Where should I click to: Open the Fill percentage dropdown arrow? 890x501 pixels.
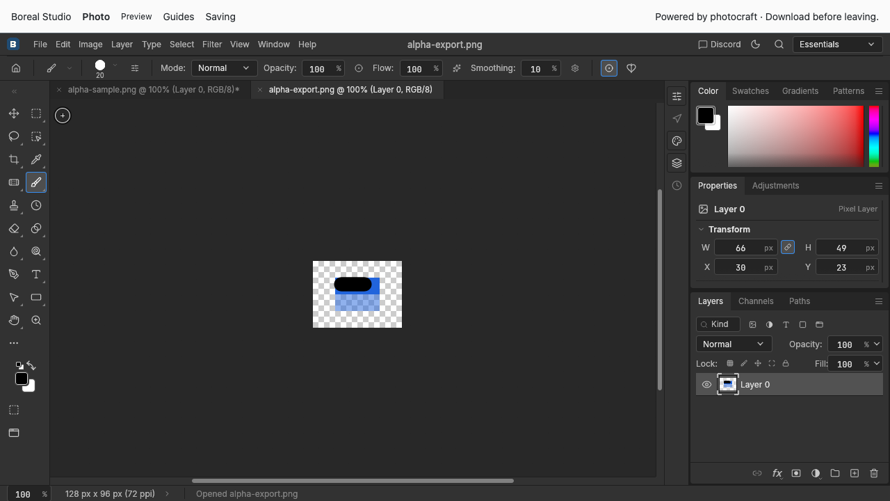[877, 363]
